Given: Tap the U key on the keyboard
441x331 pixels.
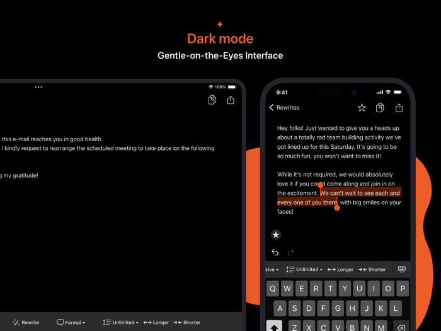Looking at the screenshot, I should pos(359,289).
